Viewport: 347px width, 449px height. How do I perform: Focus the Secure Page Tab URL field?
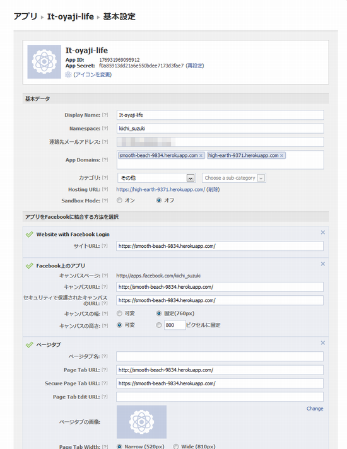click(220, 383)
